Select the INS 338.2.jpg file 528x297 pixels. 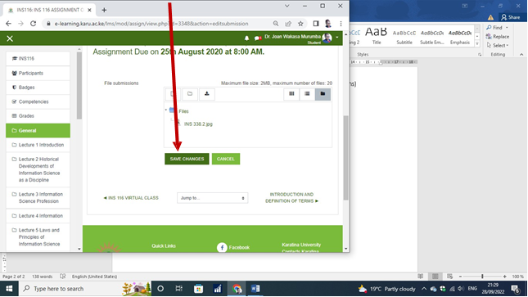pos(198,124)
